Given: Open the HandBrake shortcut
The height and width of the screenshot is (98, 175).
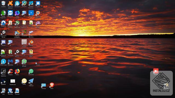Looking at the screenshot, I should pos(24,32).
